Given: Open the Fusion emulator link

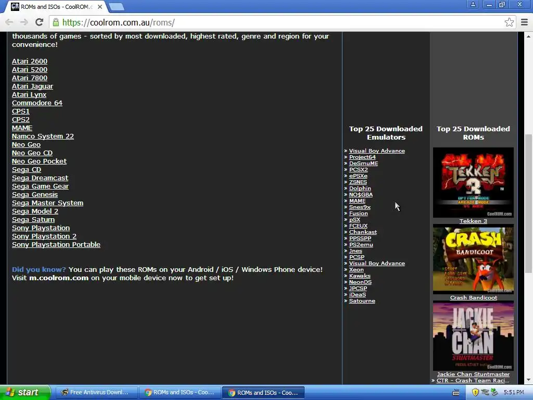Looking at the screenshot, I should [x=358, y=213].
